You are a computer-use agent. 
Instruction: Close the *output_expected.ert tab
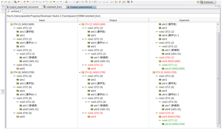pyautogui.click(x=94, y=7)
